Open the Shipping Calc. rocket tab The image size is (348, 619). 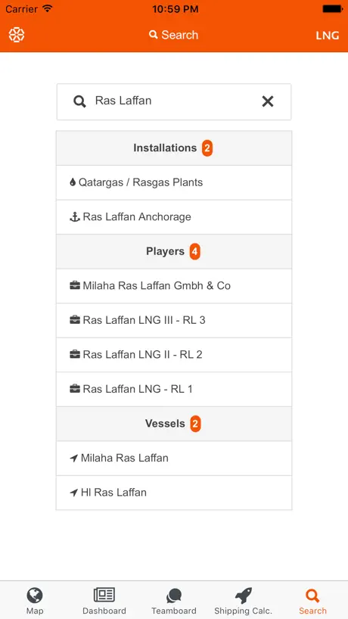243,600
